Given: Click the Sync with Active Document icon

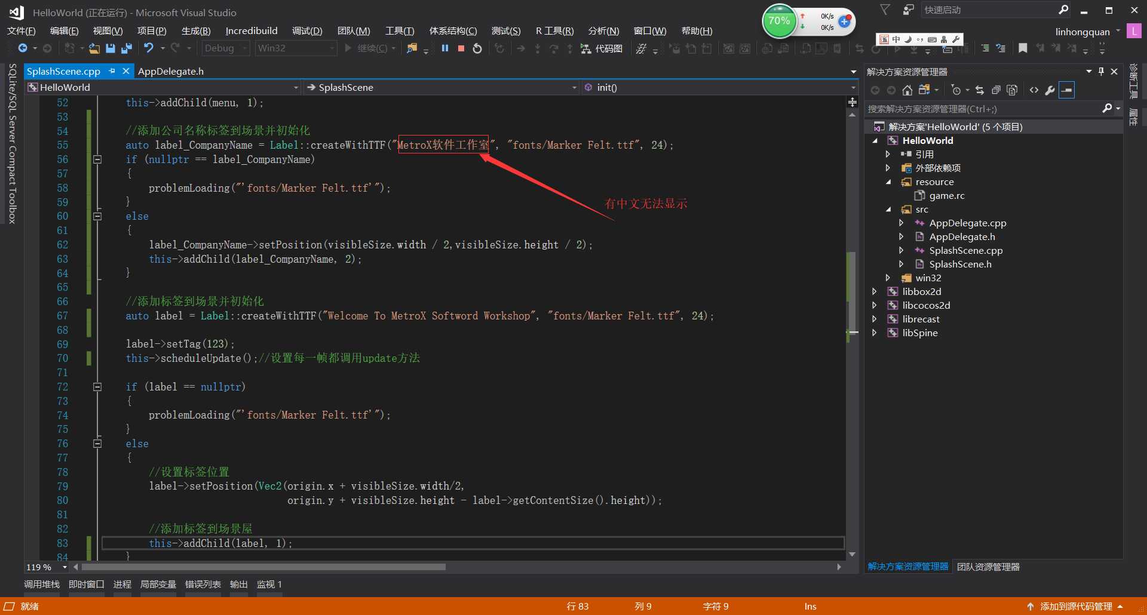Looking at the screenshot, I should click(980, 90).
